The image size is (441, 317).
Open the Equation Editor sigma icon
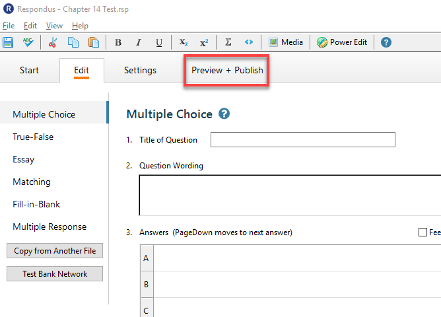click(228, 42)
